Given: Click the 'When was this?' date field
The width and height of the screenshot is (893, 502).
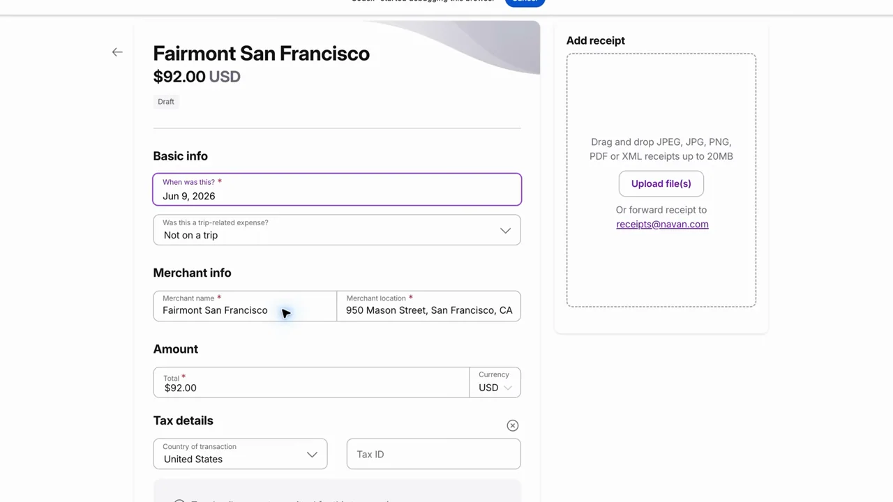Looking at the screenshot, I should click(x=337, y=190).
